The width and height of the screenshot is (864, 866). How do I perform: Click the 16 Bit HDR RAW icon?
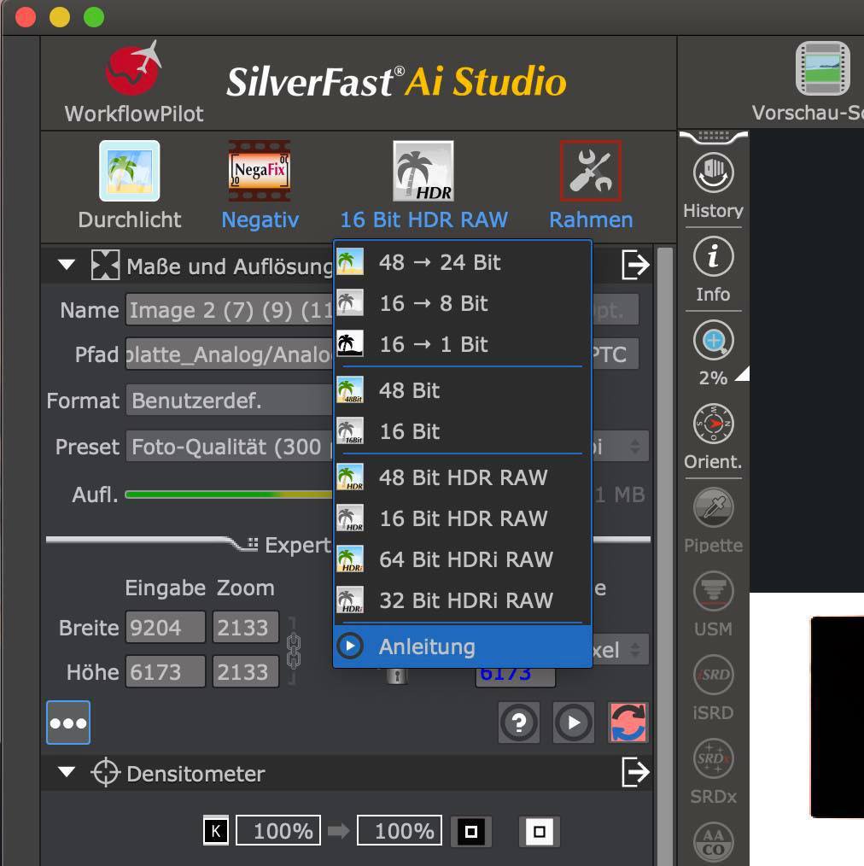click(x=423, y=171)
